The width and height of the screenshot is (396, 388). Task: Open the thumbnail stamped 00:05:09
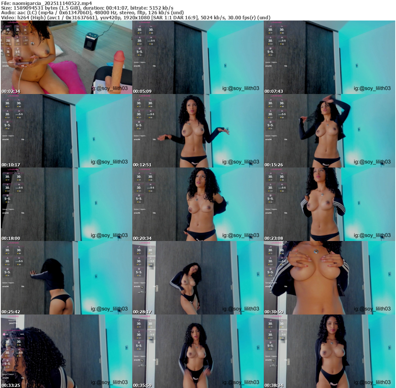(198, 57)
